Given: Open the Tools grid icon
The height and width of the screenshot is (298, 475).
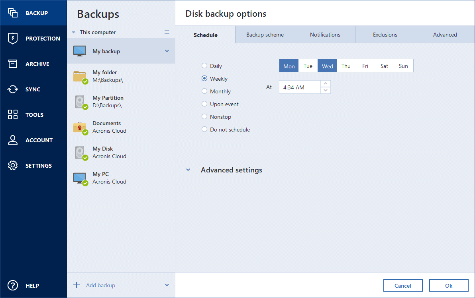Looking at the screenshot, I should (x=13, y=115).
